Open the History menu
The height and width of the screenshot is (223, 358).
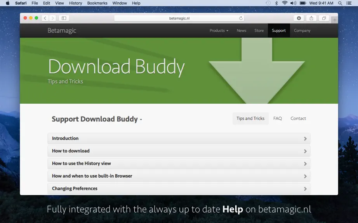(x=76, y=3)
